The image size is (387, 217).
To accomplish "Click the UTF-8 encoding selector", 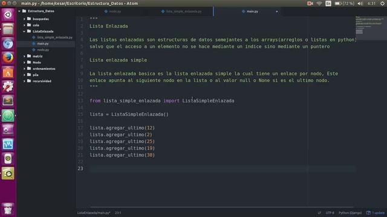I will (330, 213).
